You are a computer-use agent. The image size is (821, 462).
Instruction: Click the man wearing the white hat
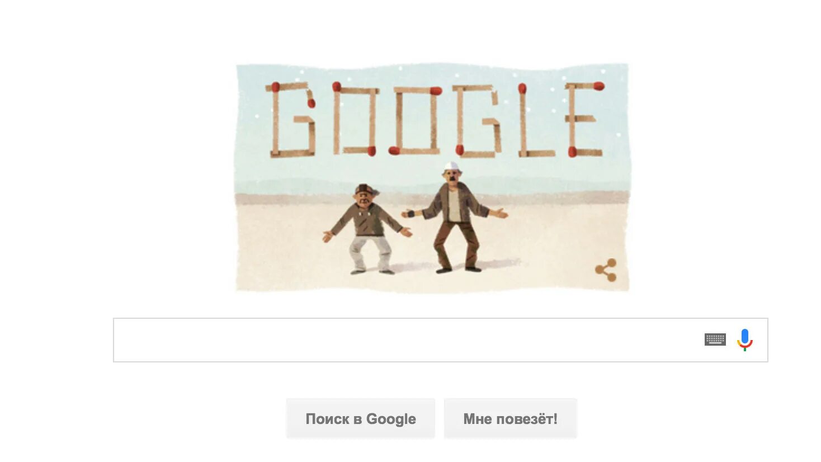tap(454, 217)
